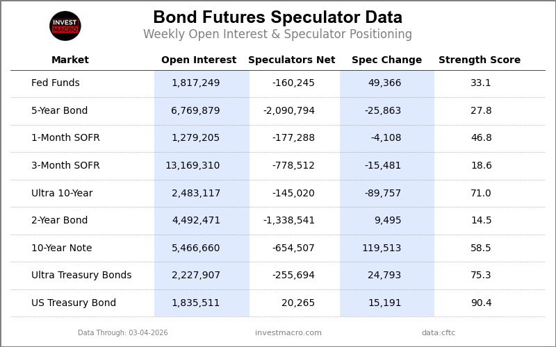Click the Market column header
Image resolution: width=556 pixels, height=347 pixels.
[70, 60]
